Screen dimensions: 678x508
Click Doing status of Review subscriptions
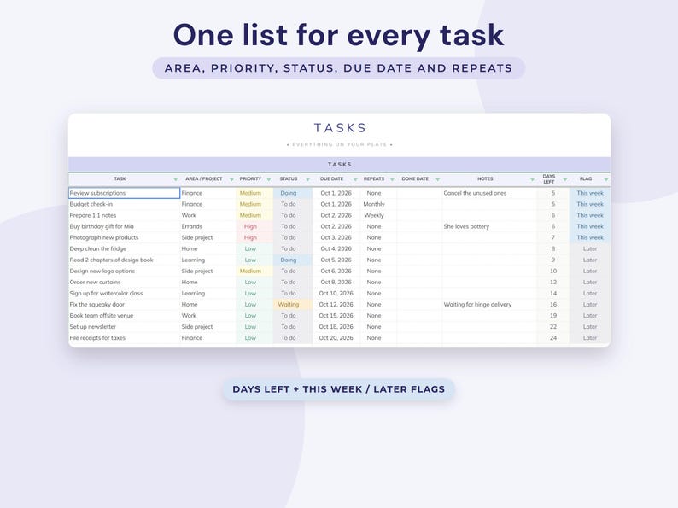pyautogui.click(x=292, y=193)
